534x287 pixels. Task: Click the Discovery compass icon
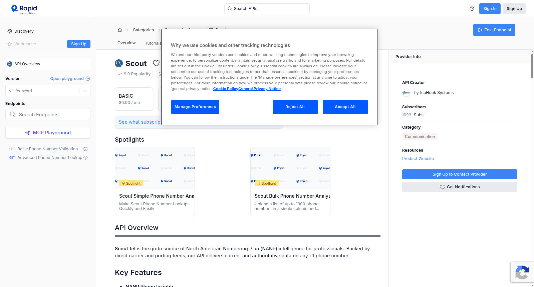click(10, 31)
